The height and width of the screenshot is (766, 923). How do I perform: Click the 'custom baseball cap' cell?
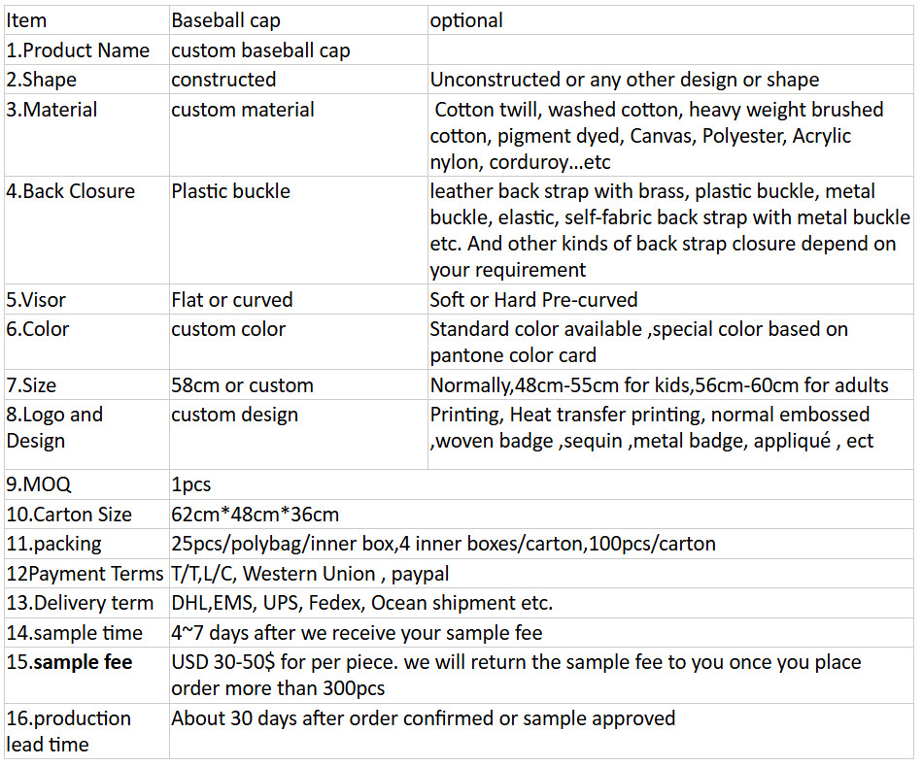click(x=260, y=50)
